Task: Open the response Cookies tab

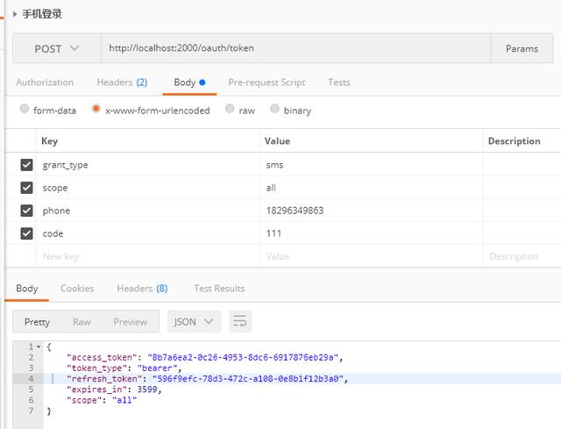Action: click(77, 289)
